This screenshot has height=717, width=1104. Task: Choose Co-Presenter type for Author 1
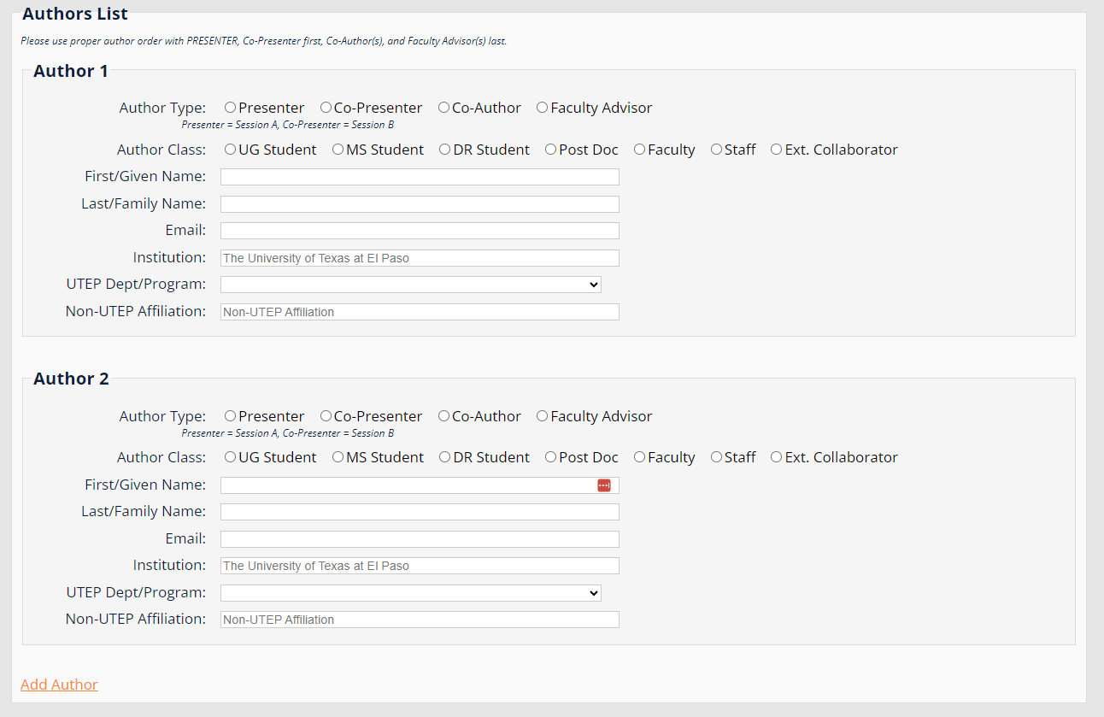click(326, 108)
